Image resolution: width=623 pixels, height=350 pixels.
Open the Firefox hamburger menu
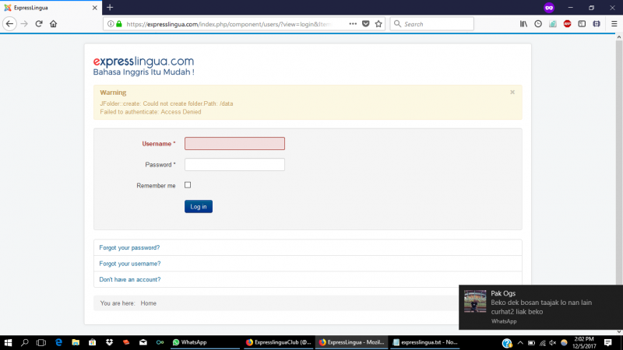(614, 24)
